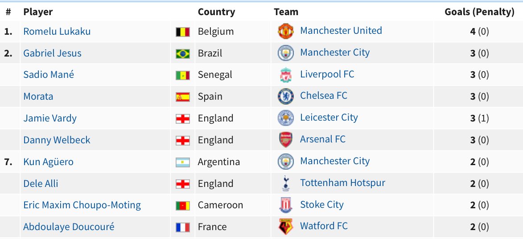Click the Chelsea FC club crest

(285, 97)
